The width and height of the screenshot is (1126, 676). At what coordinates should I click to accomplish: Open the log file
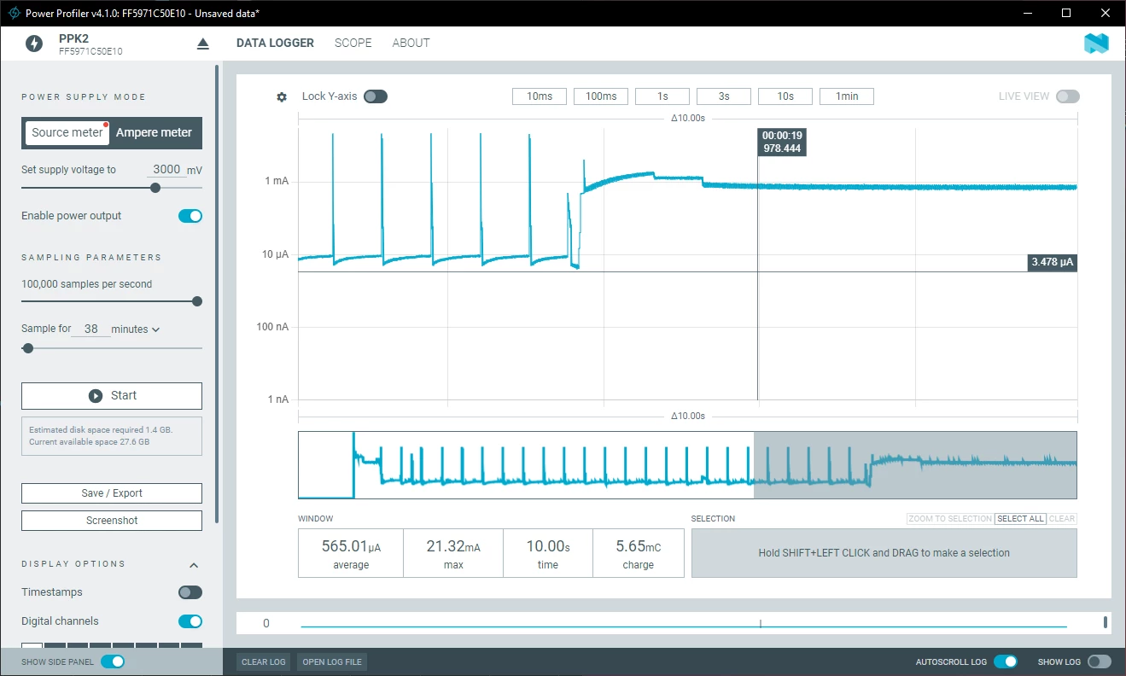(332, 661)
